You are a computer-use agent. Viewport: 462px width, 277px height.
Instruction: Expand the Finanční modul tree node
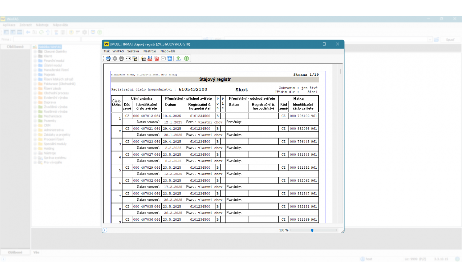(35, 61)
